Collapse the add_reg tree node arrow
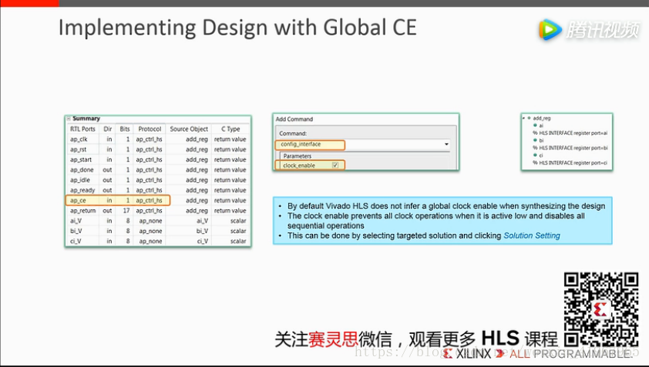The height and width of the screenshot is (367, 649). [523, 118]
